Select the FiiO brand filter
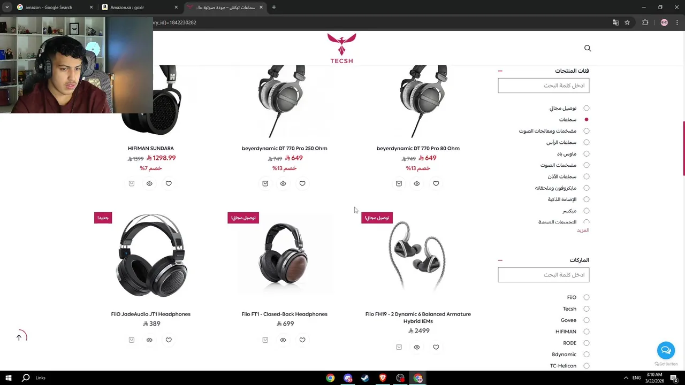 coord(587,297)
